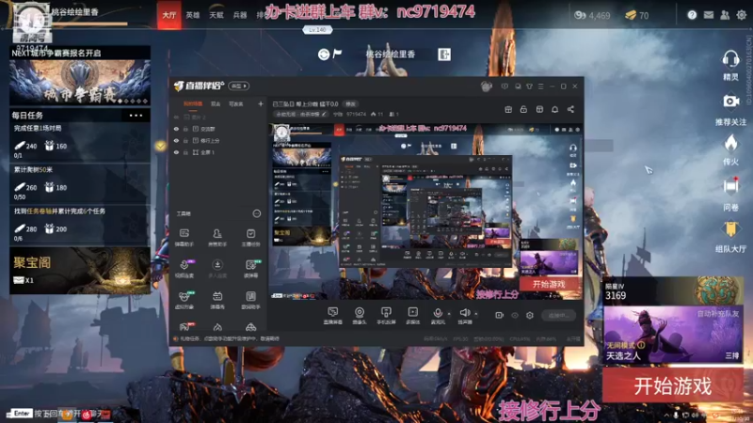Select the third scene tab in streaming tool
753x423 pixels.
pyautogui.click(x=235, y=103)
